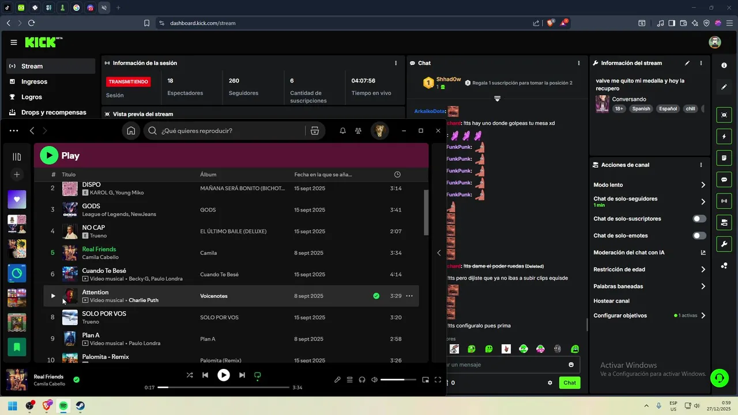Click the Kick wrench tool icon in right rail
Screen dimensions: 738x415
[x=724, y=244]
